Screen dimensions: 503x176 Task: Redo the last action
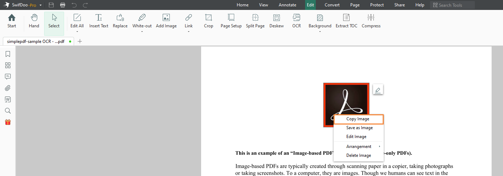click(85, 5)
